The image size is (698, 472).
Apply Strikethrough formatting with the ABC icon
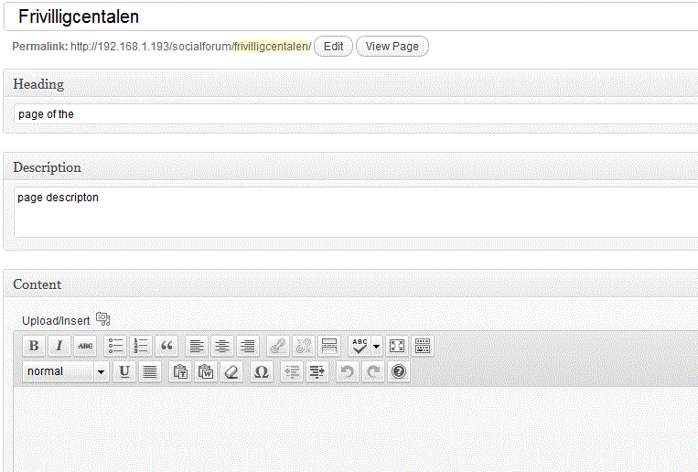point(85,346)
